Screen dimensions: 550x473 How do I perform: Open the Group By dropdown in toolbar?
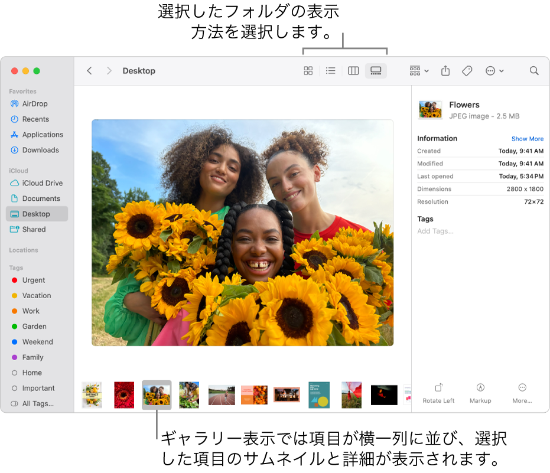(x=419, y=71)
